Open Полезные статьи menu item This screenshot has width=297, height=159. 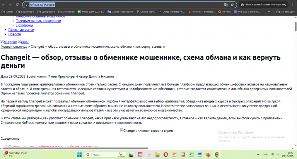[21, 30]
